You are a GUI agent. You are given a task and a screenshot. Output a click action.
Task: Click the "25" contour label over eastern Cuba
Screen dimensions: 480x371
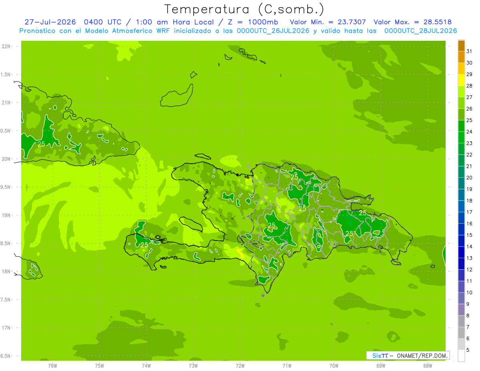point(41,144)
